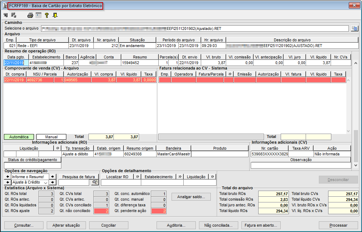Click the red NSU cell 4692736

40,80
